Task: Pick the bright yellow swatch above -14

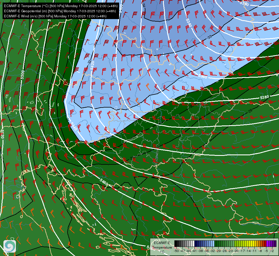Action: tap(249, 243)
